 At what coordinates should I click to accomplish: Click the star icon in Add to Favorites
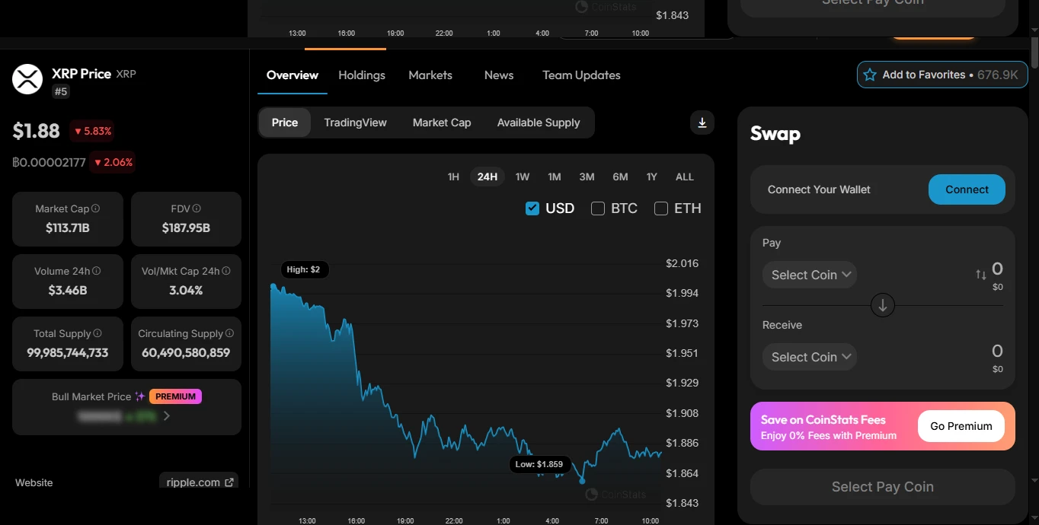click(x=870, y=75)
